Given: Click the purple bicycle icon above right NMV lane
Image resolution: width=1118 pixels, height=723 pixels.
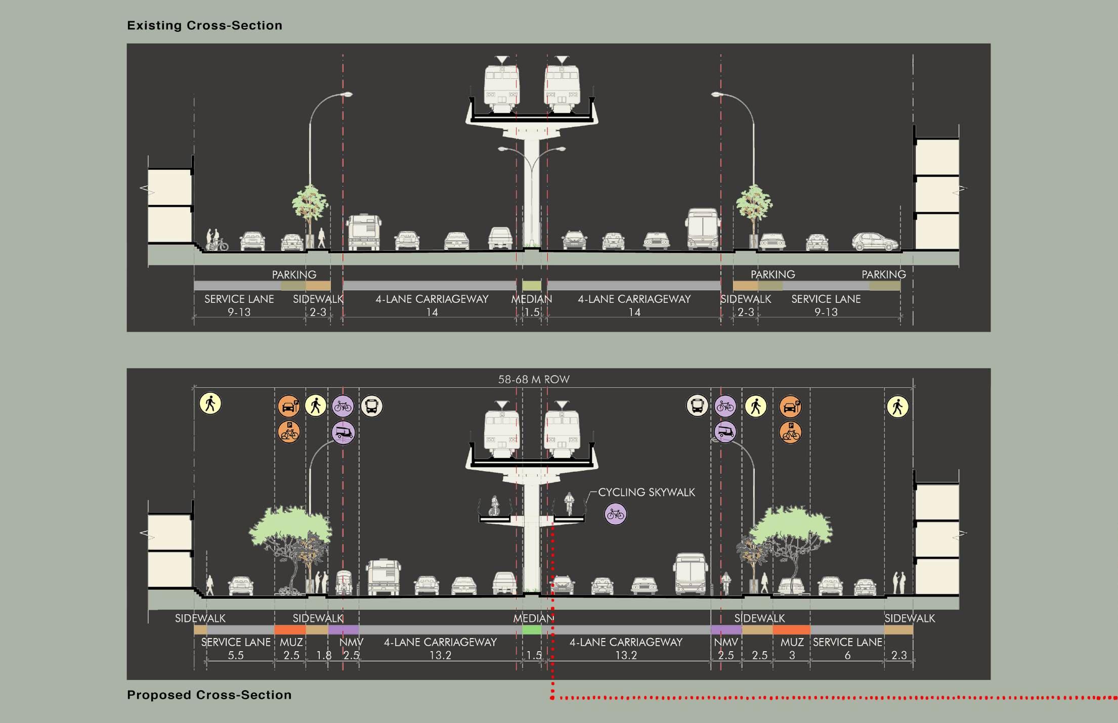Looking at the screenshot, I should (x=725, y=406).
